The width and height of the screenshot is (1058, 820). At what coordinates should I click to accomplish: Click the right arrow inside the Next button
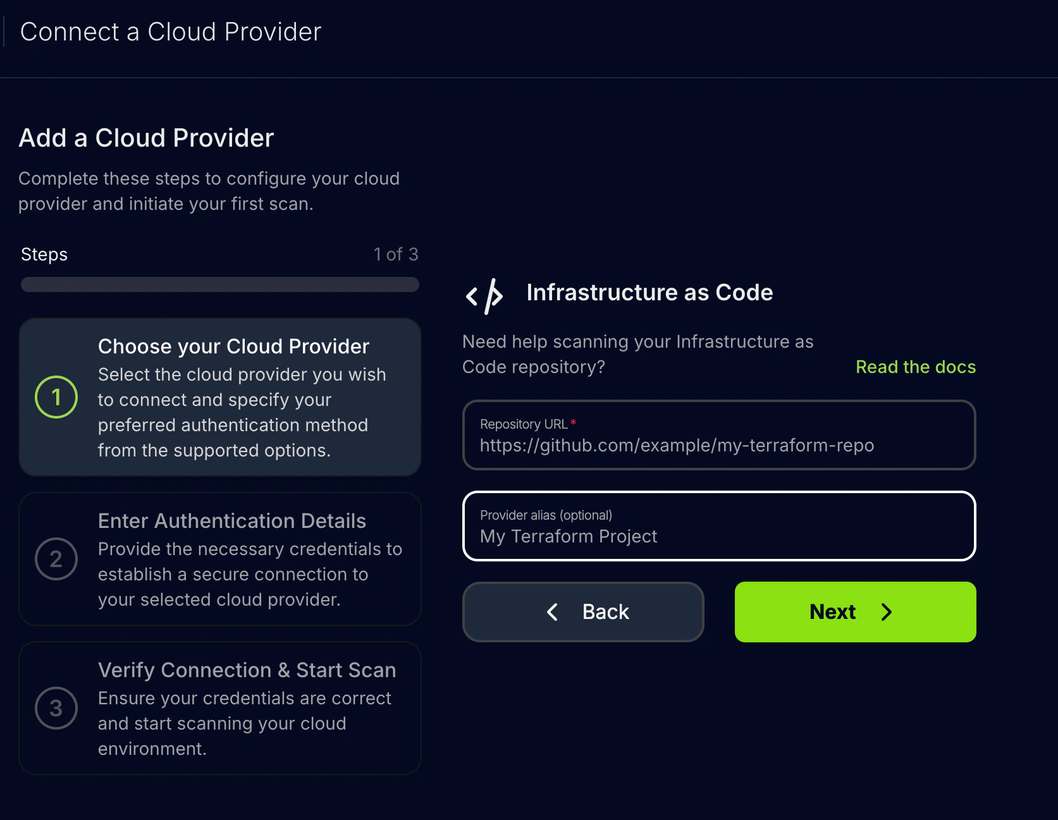tap(887, 612)
